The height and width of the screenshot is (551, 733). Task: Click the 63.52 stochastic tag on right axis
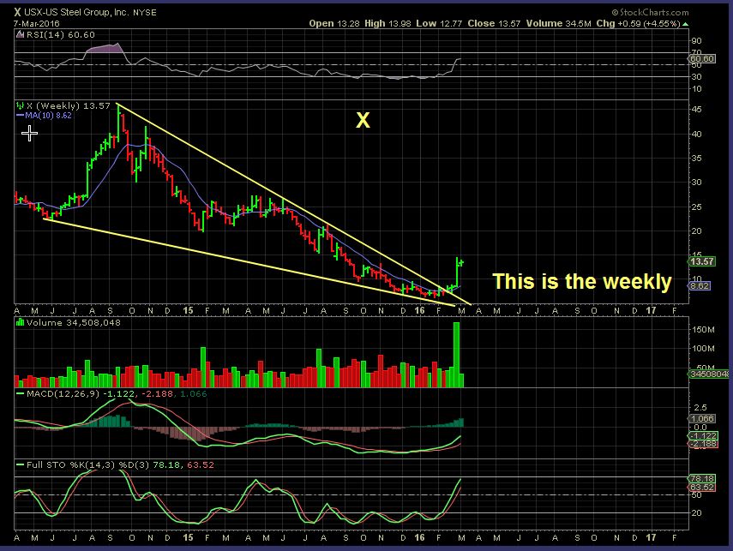click(x=702, y=487)
